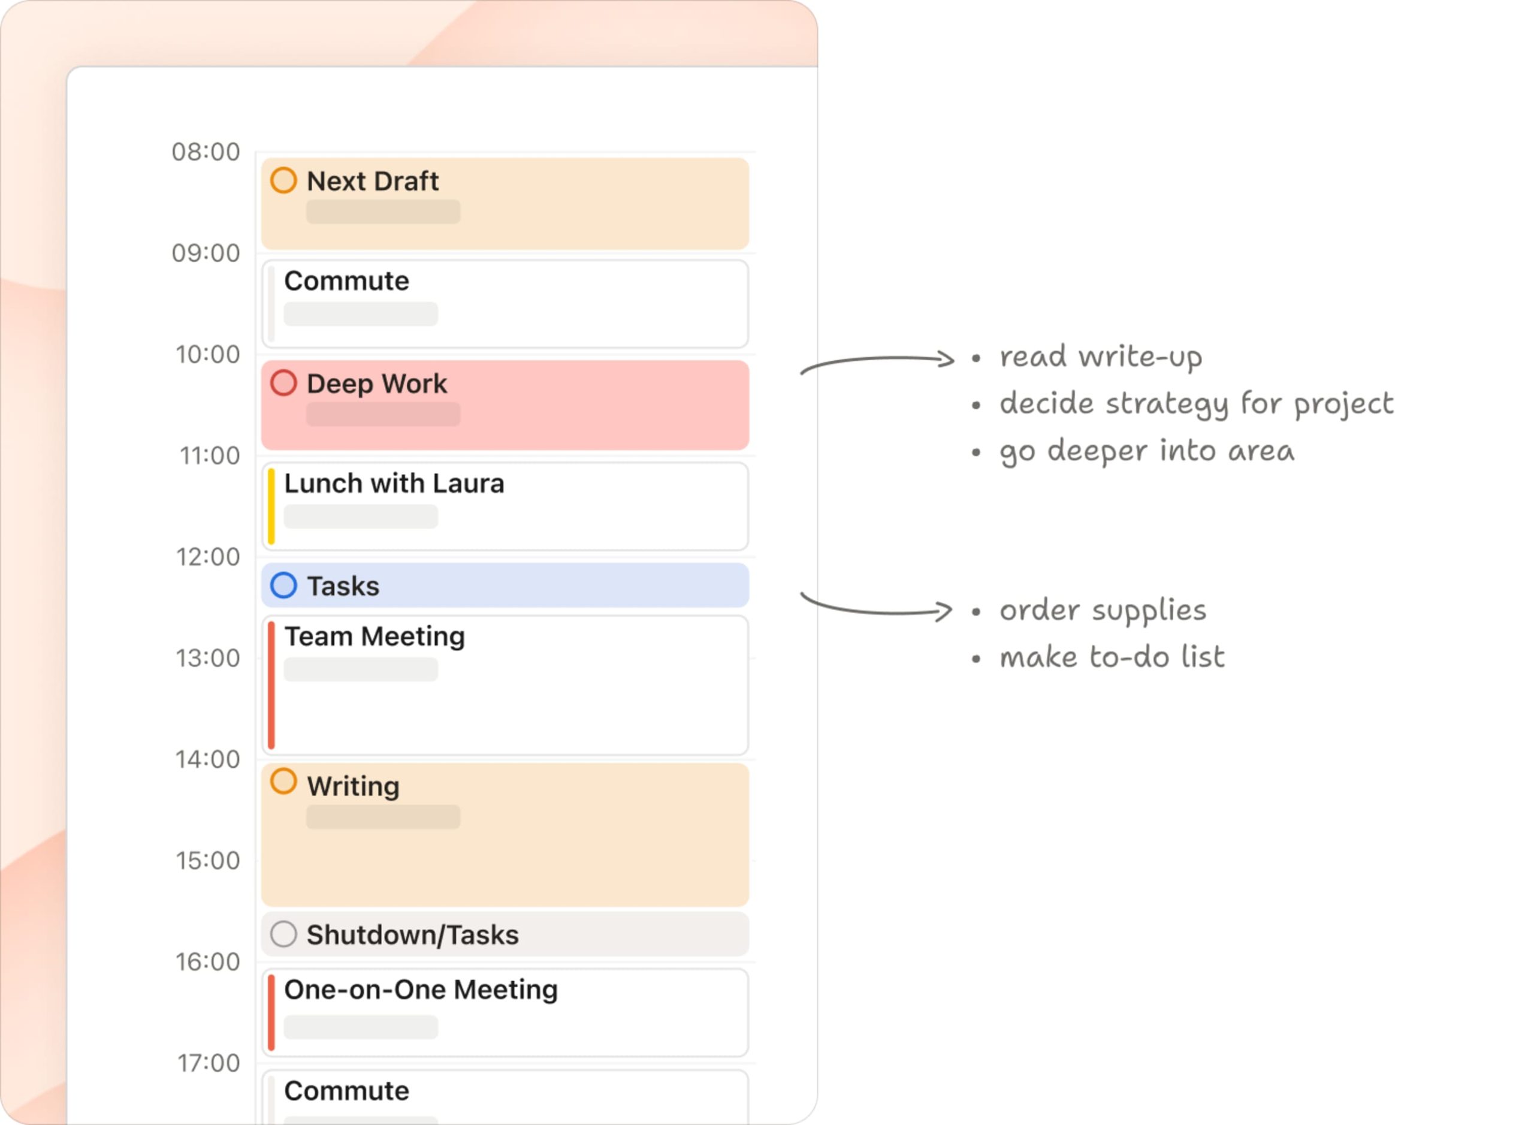The width and height of the screenshot is (1534, 1125).
Task: Select the Writing time block title
Action: [353, 786]
